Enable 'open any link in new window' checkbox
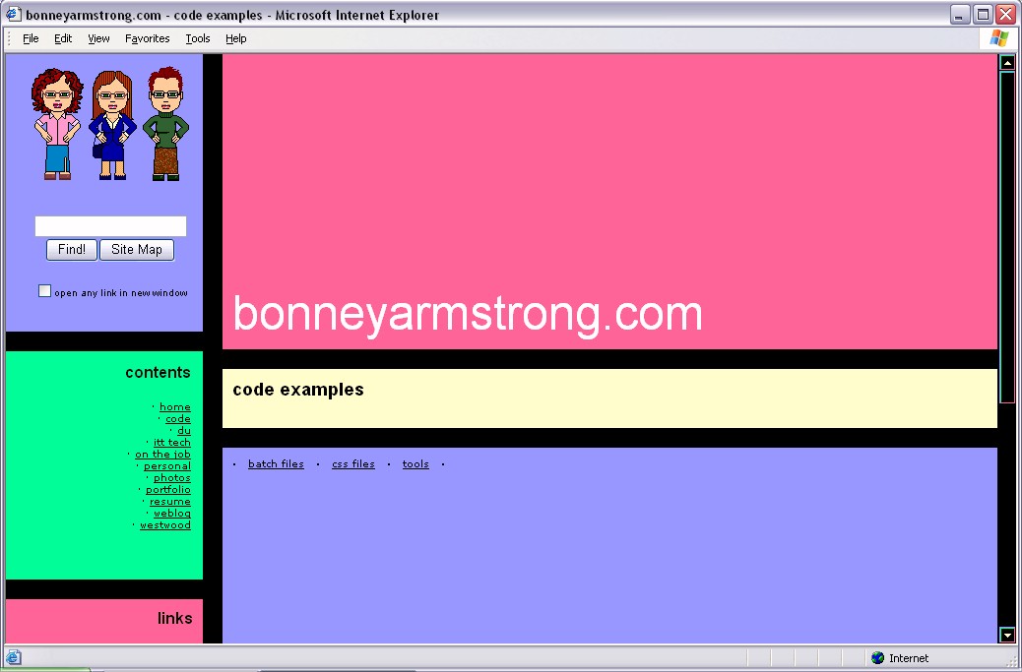This screenshot has width=1022, height=672. (x=44, y=291)
